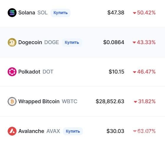Screen dimensions: 165x145
Task: Open the Solana coin name link
Action: 27,13
